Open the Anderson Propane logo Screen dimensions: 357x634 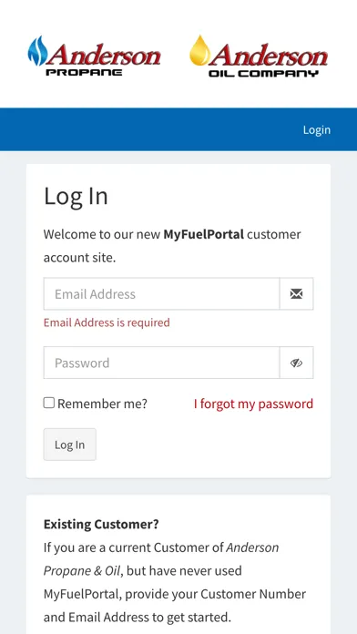tap(94, 56)
